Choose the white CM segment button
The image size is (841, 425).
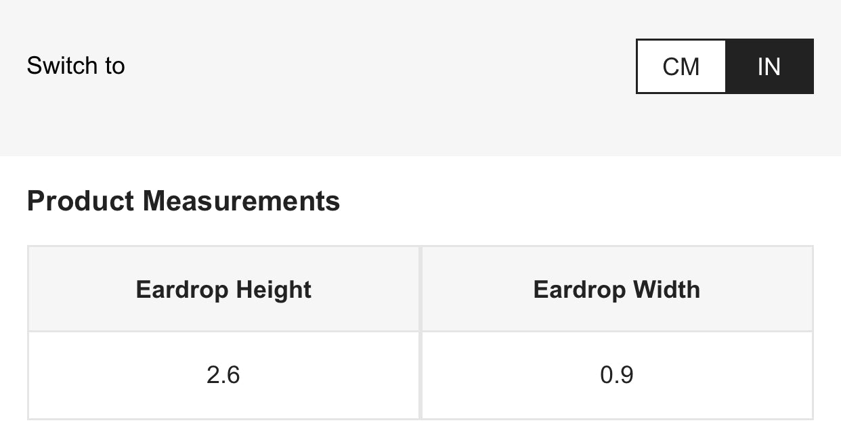681,66
